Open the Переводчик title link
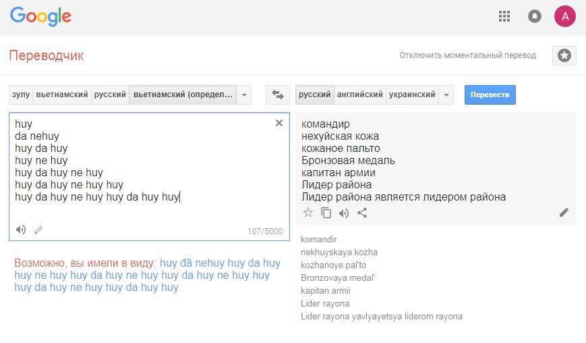 [x=47, y=55]
